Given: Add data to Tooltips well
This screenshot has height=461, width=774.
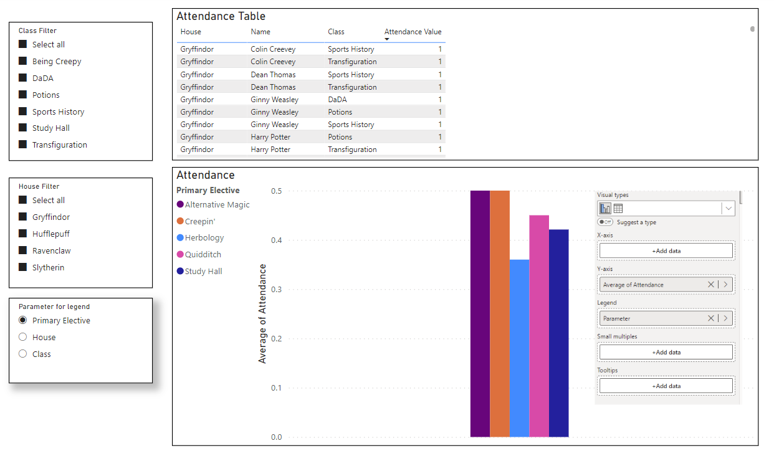Looking at the screenshot, I should click(666, 386).
